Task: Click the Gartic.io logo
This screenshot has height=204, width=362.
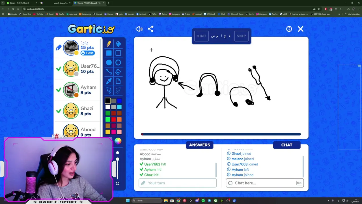Action: pos(91,29)
